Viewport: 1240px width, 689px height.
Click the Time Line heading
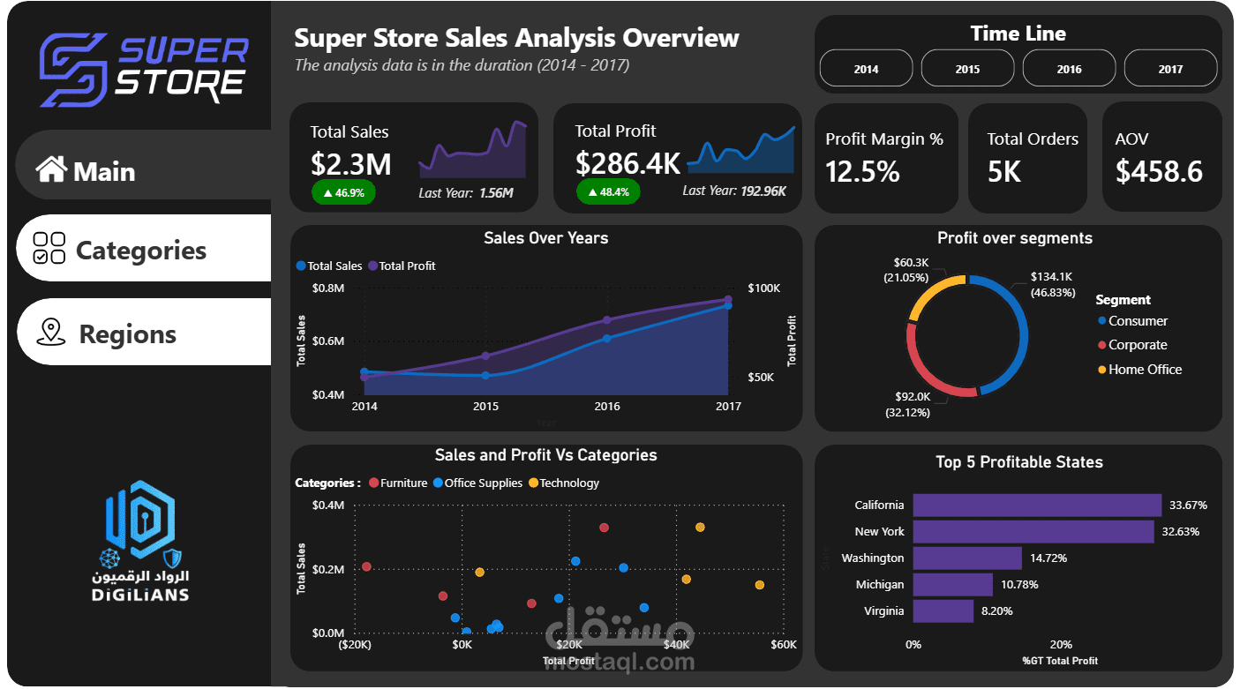point(1018,34)
